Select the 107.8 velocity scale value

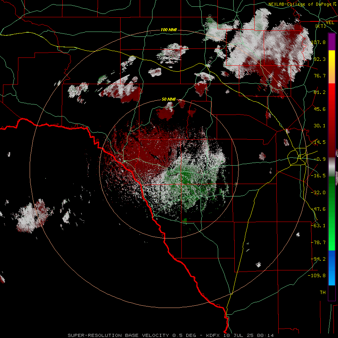click(x=318, y=42)
